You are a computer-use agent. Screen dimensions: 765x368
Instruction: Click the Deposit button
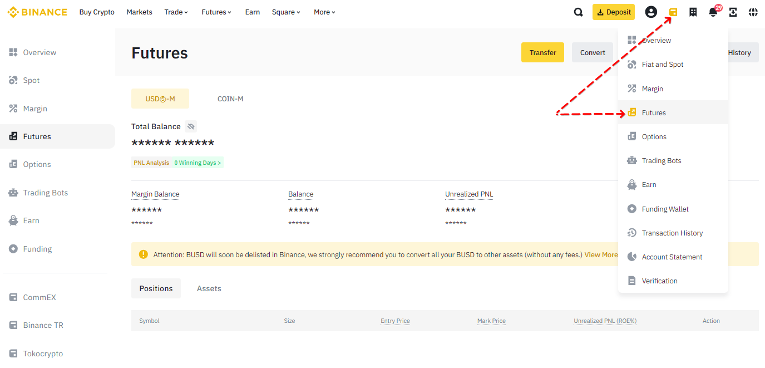(614, 12)
